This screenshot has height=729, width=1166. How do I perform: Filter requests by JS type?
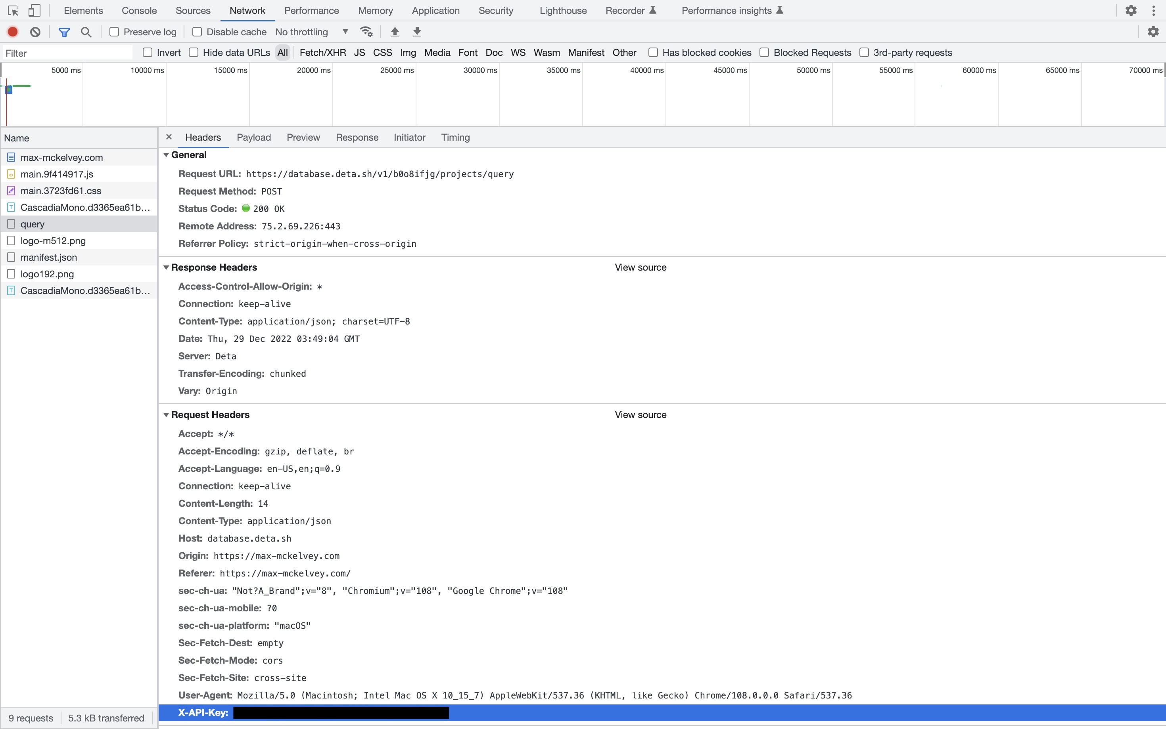click(359, 53)
